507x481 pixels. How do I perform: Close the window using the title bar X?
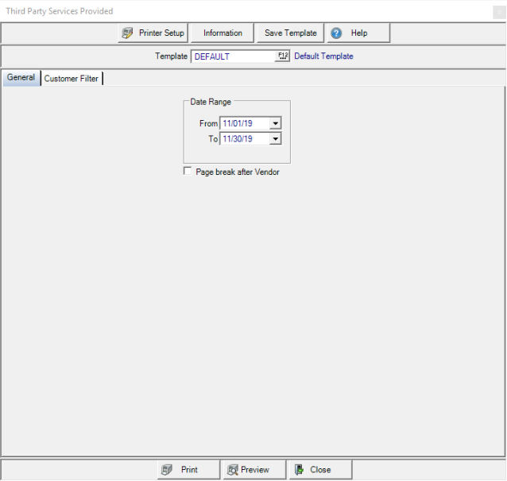[498, 11]
